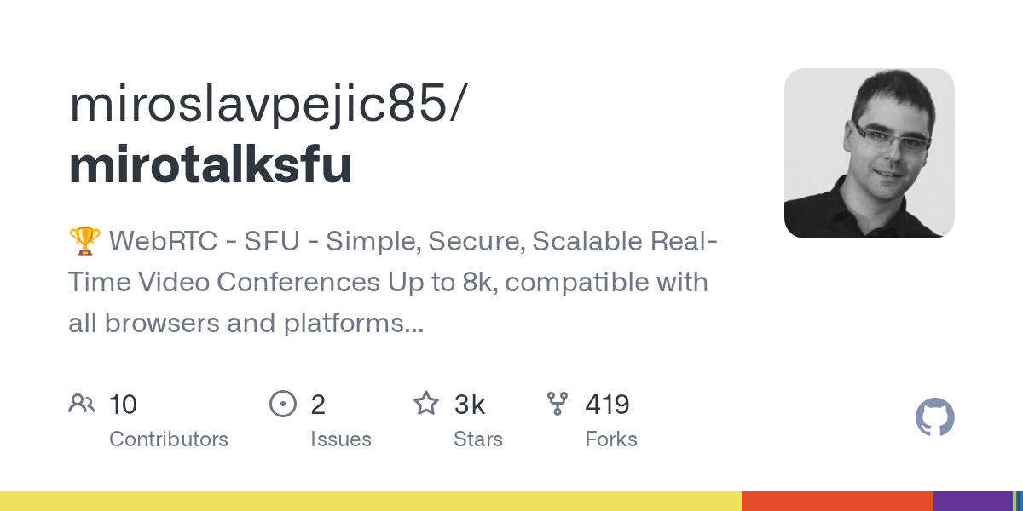The height and width of the screenshot is (511, 1023).
Task: Click the GitHub Octocat logo
Action: (x=934, y=417)
